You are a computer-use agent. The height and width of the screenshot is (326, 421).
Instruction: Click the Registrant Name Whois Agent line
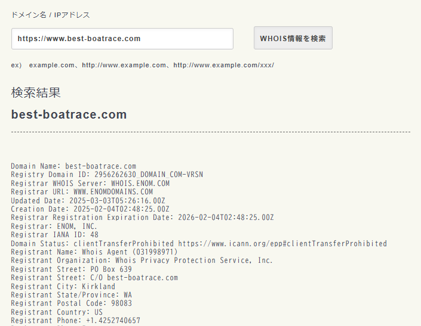94,252
